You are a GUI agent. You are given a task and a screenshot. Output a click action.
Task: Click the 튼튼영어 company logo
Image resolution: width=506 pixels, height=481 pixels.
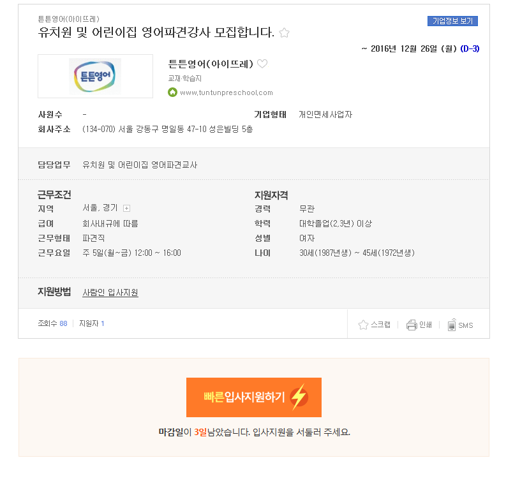pos(95,76)
